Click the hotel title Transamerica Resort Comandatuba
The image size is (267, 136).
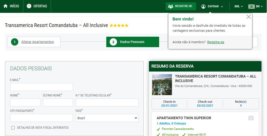(56, 25)
